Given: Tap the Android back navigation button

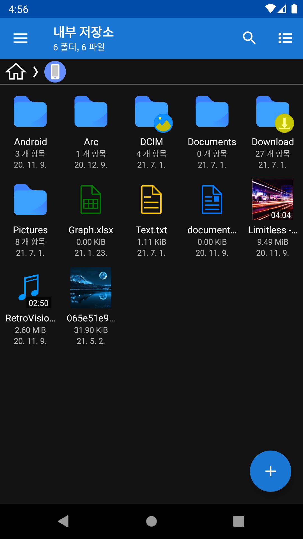Looking at the screenshot, I should pyautogui.click(x=64, y=521).
